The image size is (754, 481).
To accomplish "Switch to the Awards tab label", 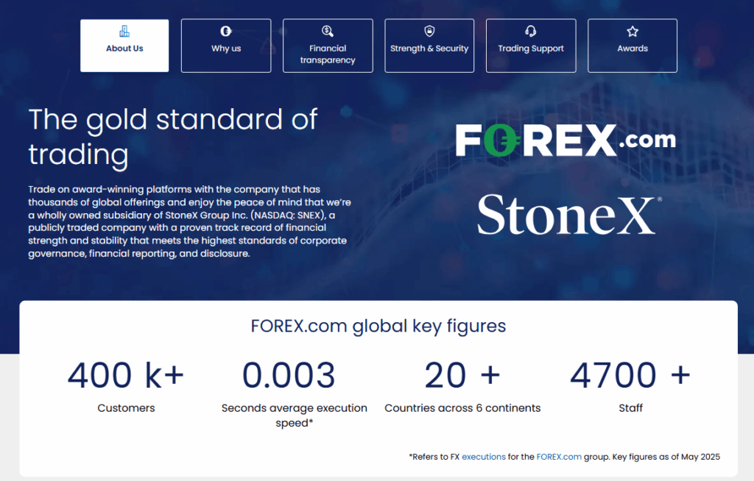I will click(x=633, y=49).
